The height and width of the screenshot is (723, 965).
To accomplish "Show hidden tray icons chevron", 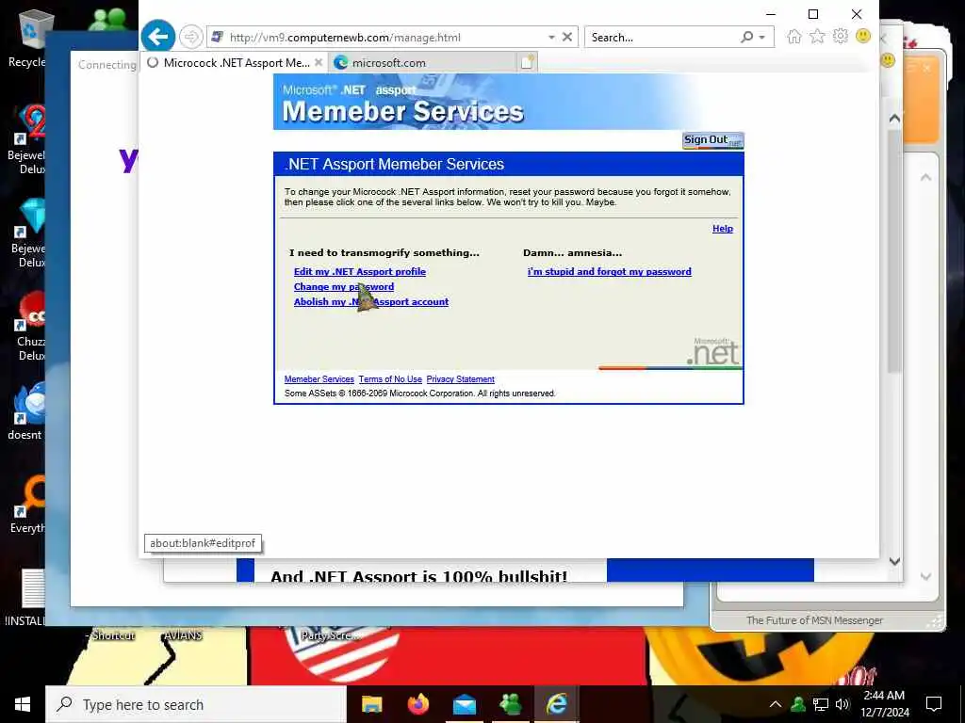I will coord(776,704).
